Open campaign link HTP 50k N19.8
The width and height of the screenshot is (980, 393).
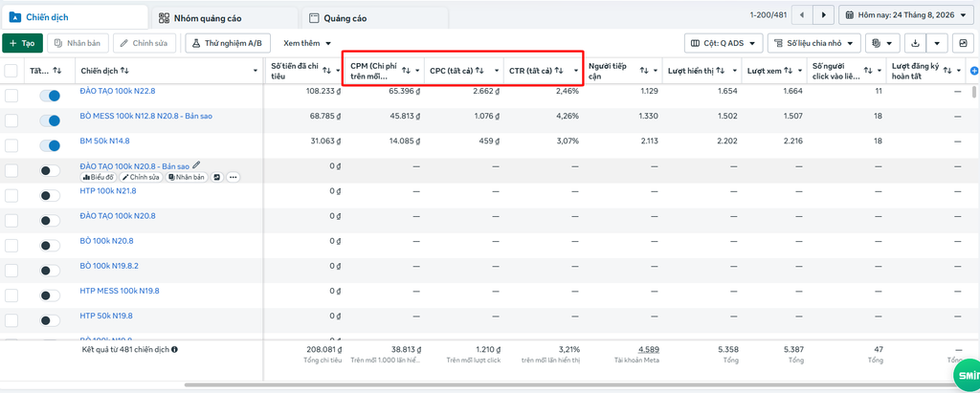(106, 317)
